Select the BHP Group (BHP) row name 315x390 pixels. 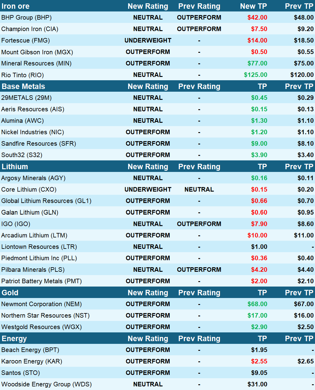click(27, 17)
